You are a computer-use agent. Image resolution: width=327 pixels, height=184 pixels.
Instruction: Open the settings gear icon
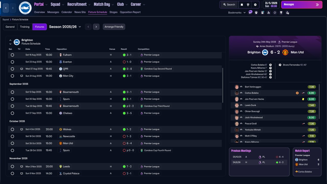[255, 5]
